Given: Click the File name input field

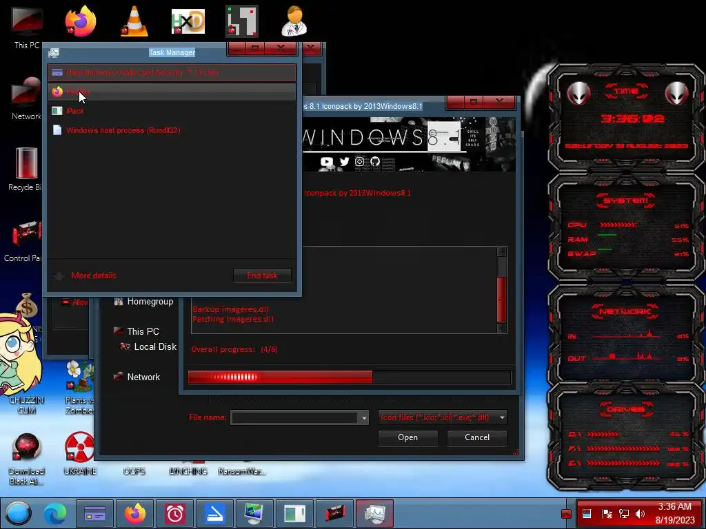Looking at the screenshot, I should click(x=295, y=417).
